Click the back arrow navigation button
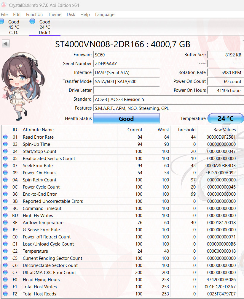 coord(5,43)
